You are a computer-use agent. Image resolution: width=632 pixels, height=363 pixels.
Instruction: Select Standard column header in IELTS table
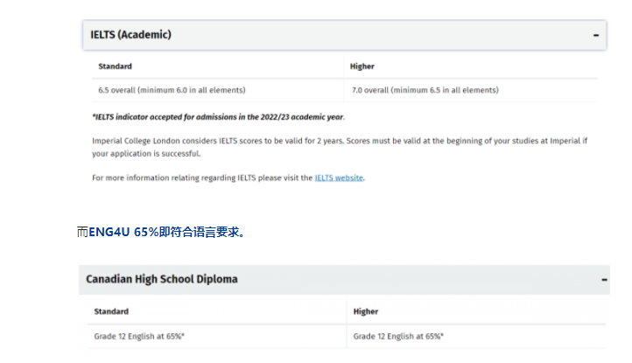click(115, 66)
